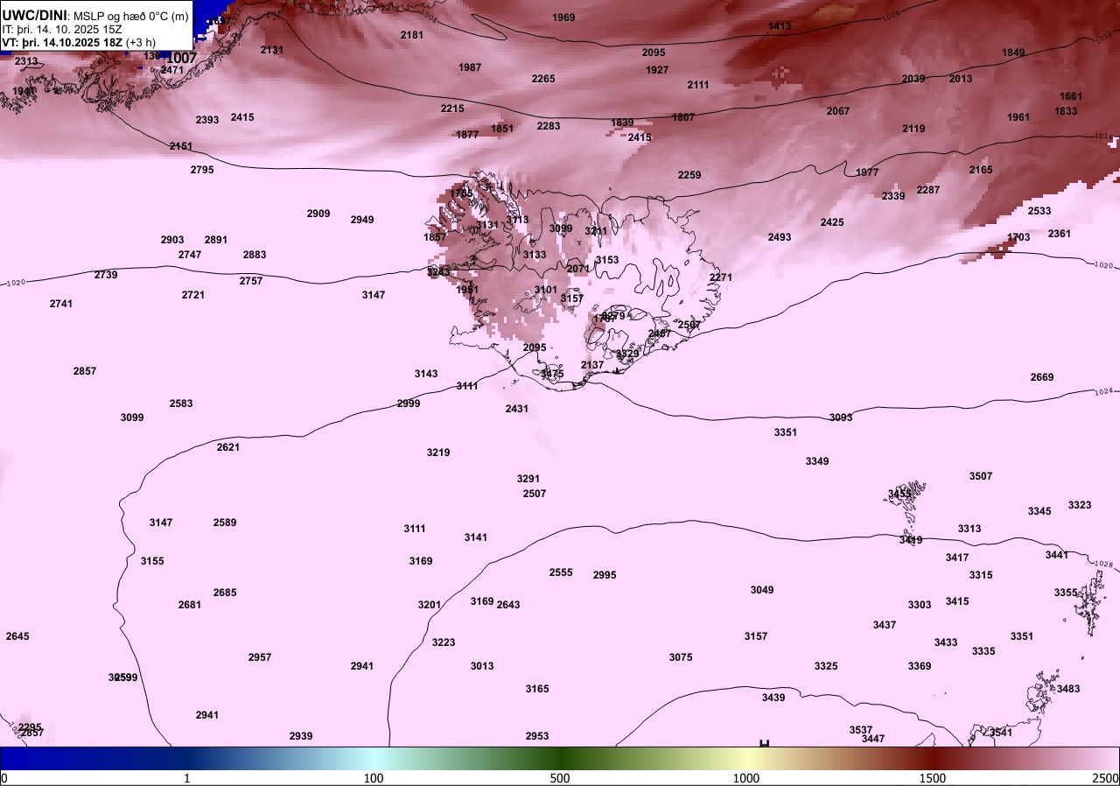This screenshot has width=1120, height=786.
Task: Click the height value 3013
Action: click(x=482, y=666)
